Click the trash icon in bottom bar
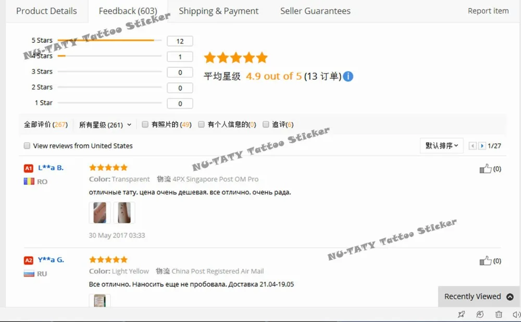521x322 pixels. pyautogui.click(x=499, y=314)
